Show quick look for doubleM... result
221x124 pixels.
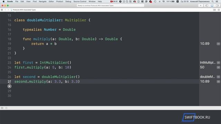(x=218, y=77)
